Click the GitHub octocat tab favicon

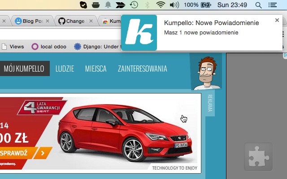(x=62, y=21)
